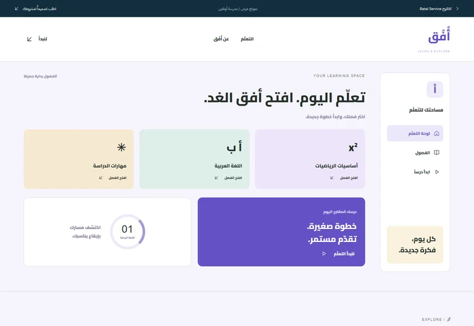This screenshot has width=474, height=326.
Task: Open the مهارات الدراسة course card
Action: point(78,159)
